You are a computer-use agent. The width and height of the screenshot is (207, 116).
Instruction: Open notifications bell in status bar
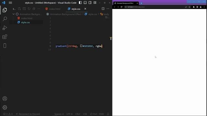click(108, 114)
